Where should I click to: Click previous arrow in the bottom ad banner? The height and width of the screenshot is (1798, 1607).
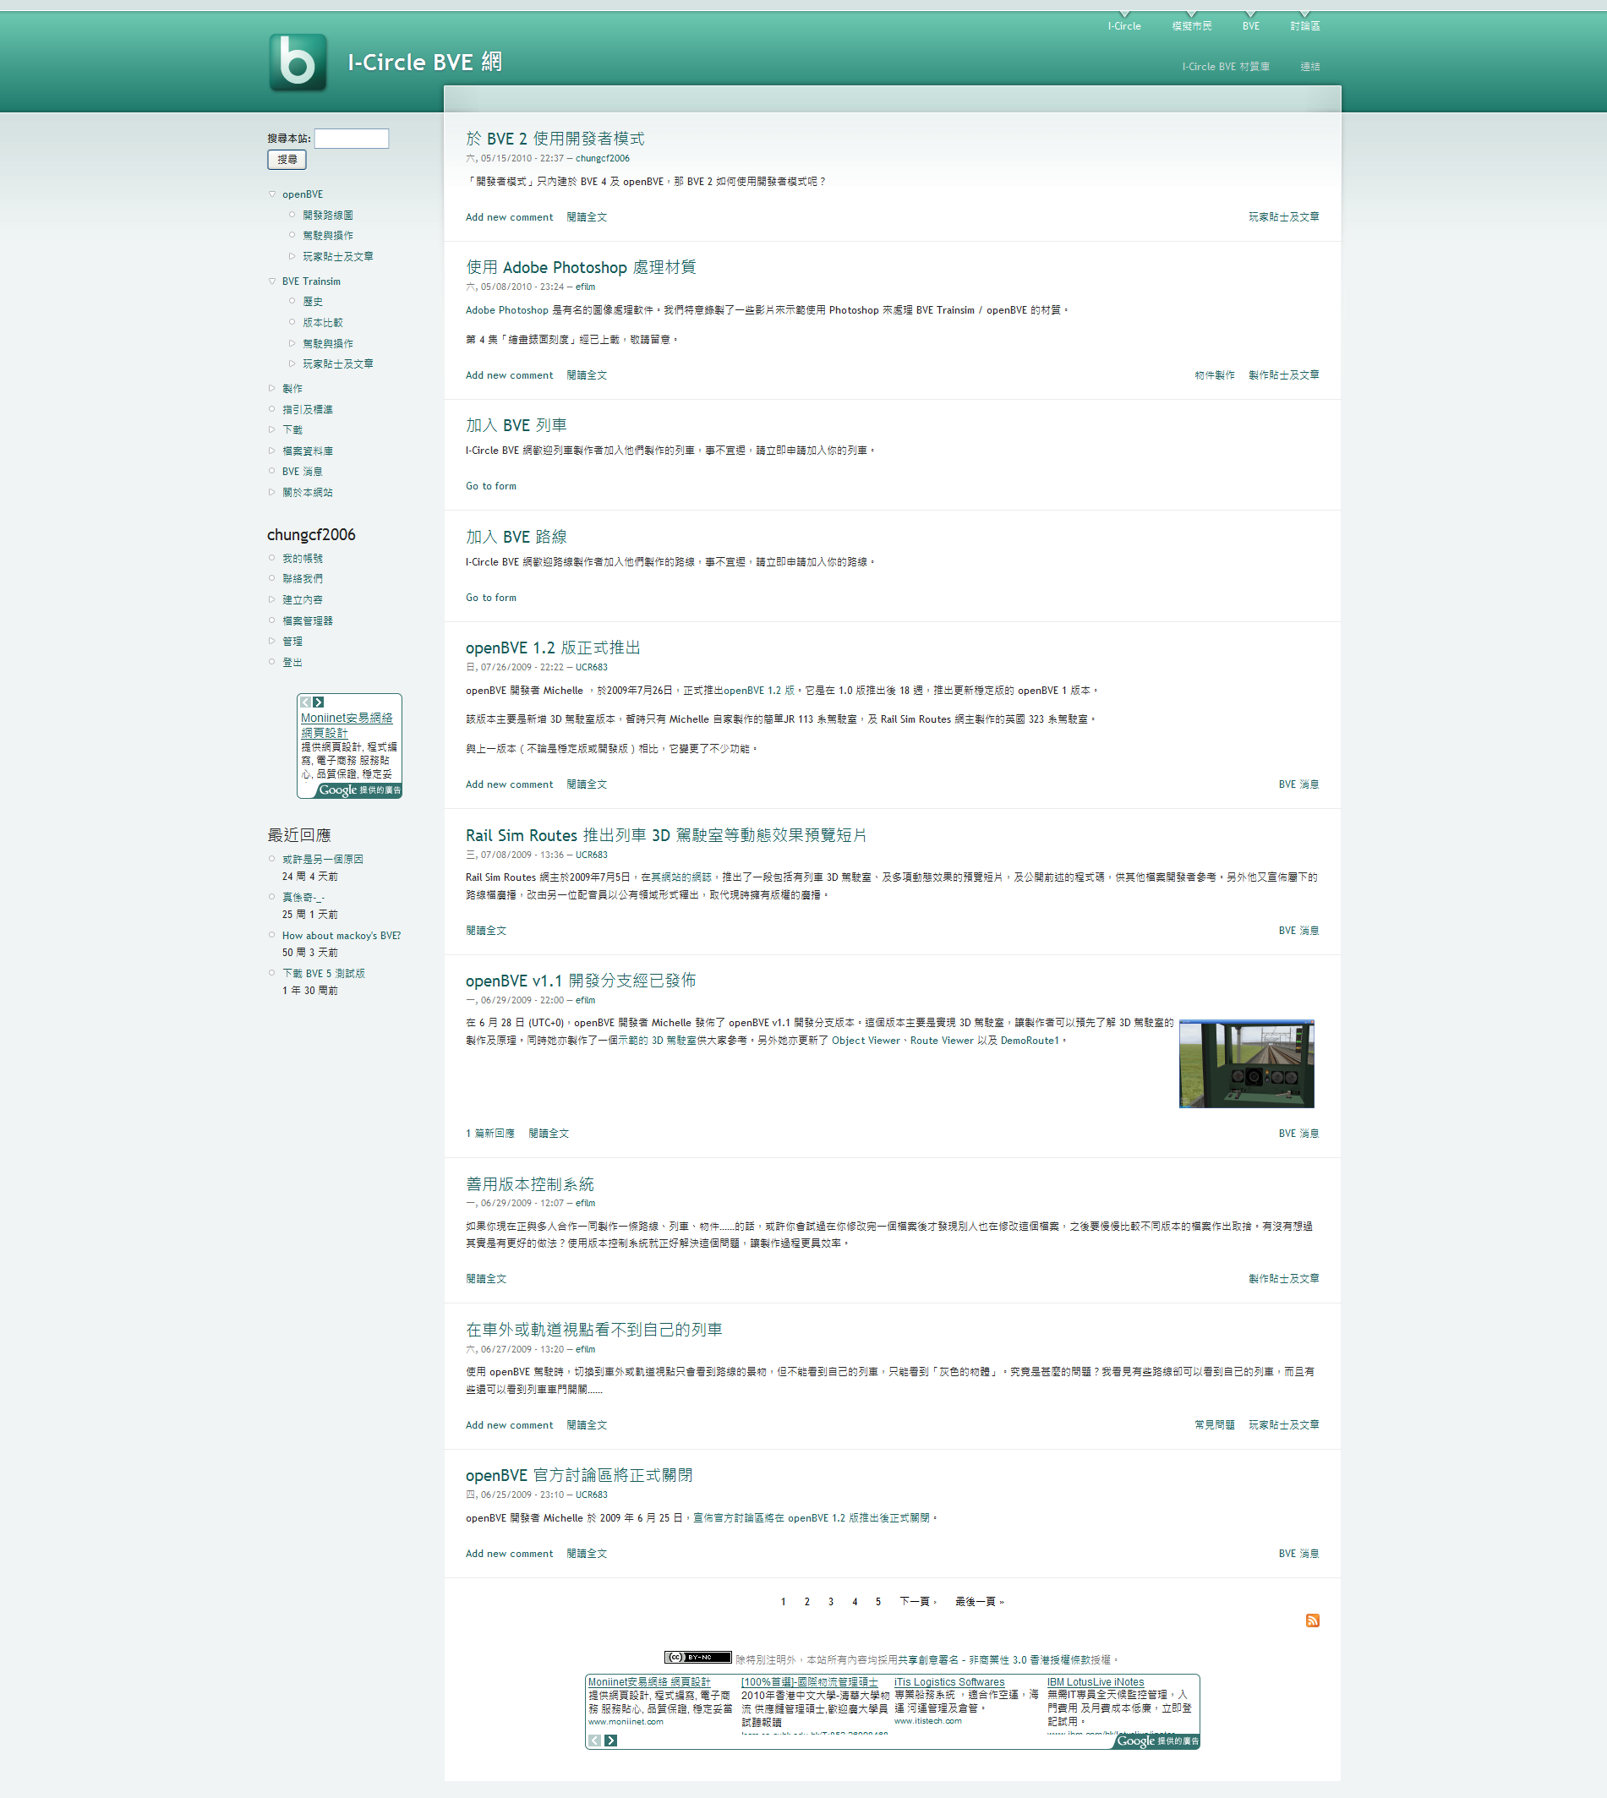coord(595,1741)
